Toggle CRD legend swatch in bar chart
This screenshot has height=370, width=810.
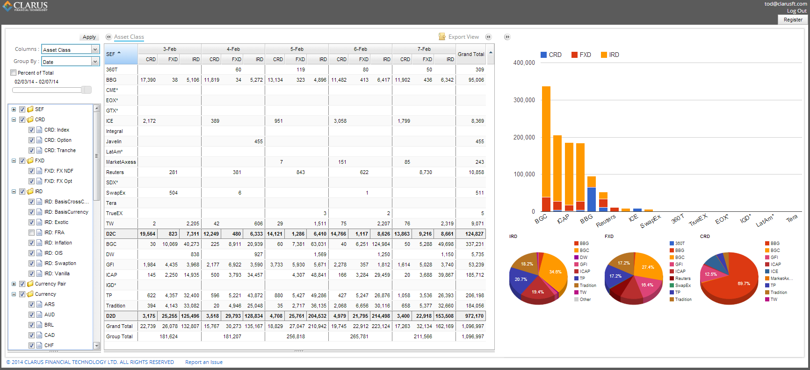click(x=543, y=55)
